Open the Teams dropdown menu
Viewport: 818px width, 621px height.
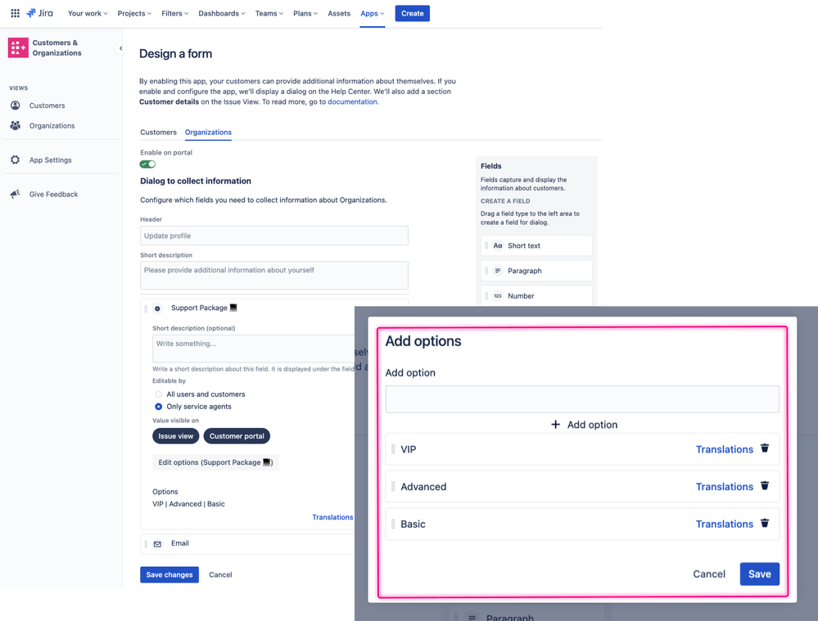(x=269, y=14)
